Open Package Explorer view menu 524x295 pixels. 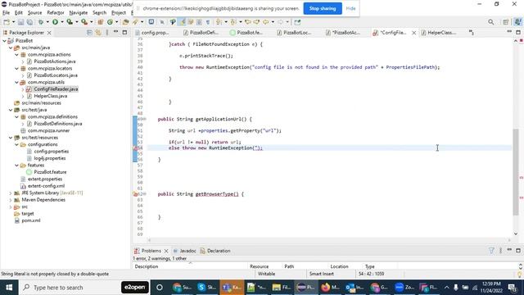(x=107, y=33)
